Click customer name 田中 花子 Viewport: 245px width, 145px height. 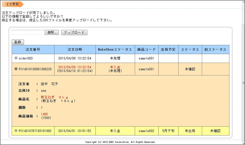click(49, 84)
